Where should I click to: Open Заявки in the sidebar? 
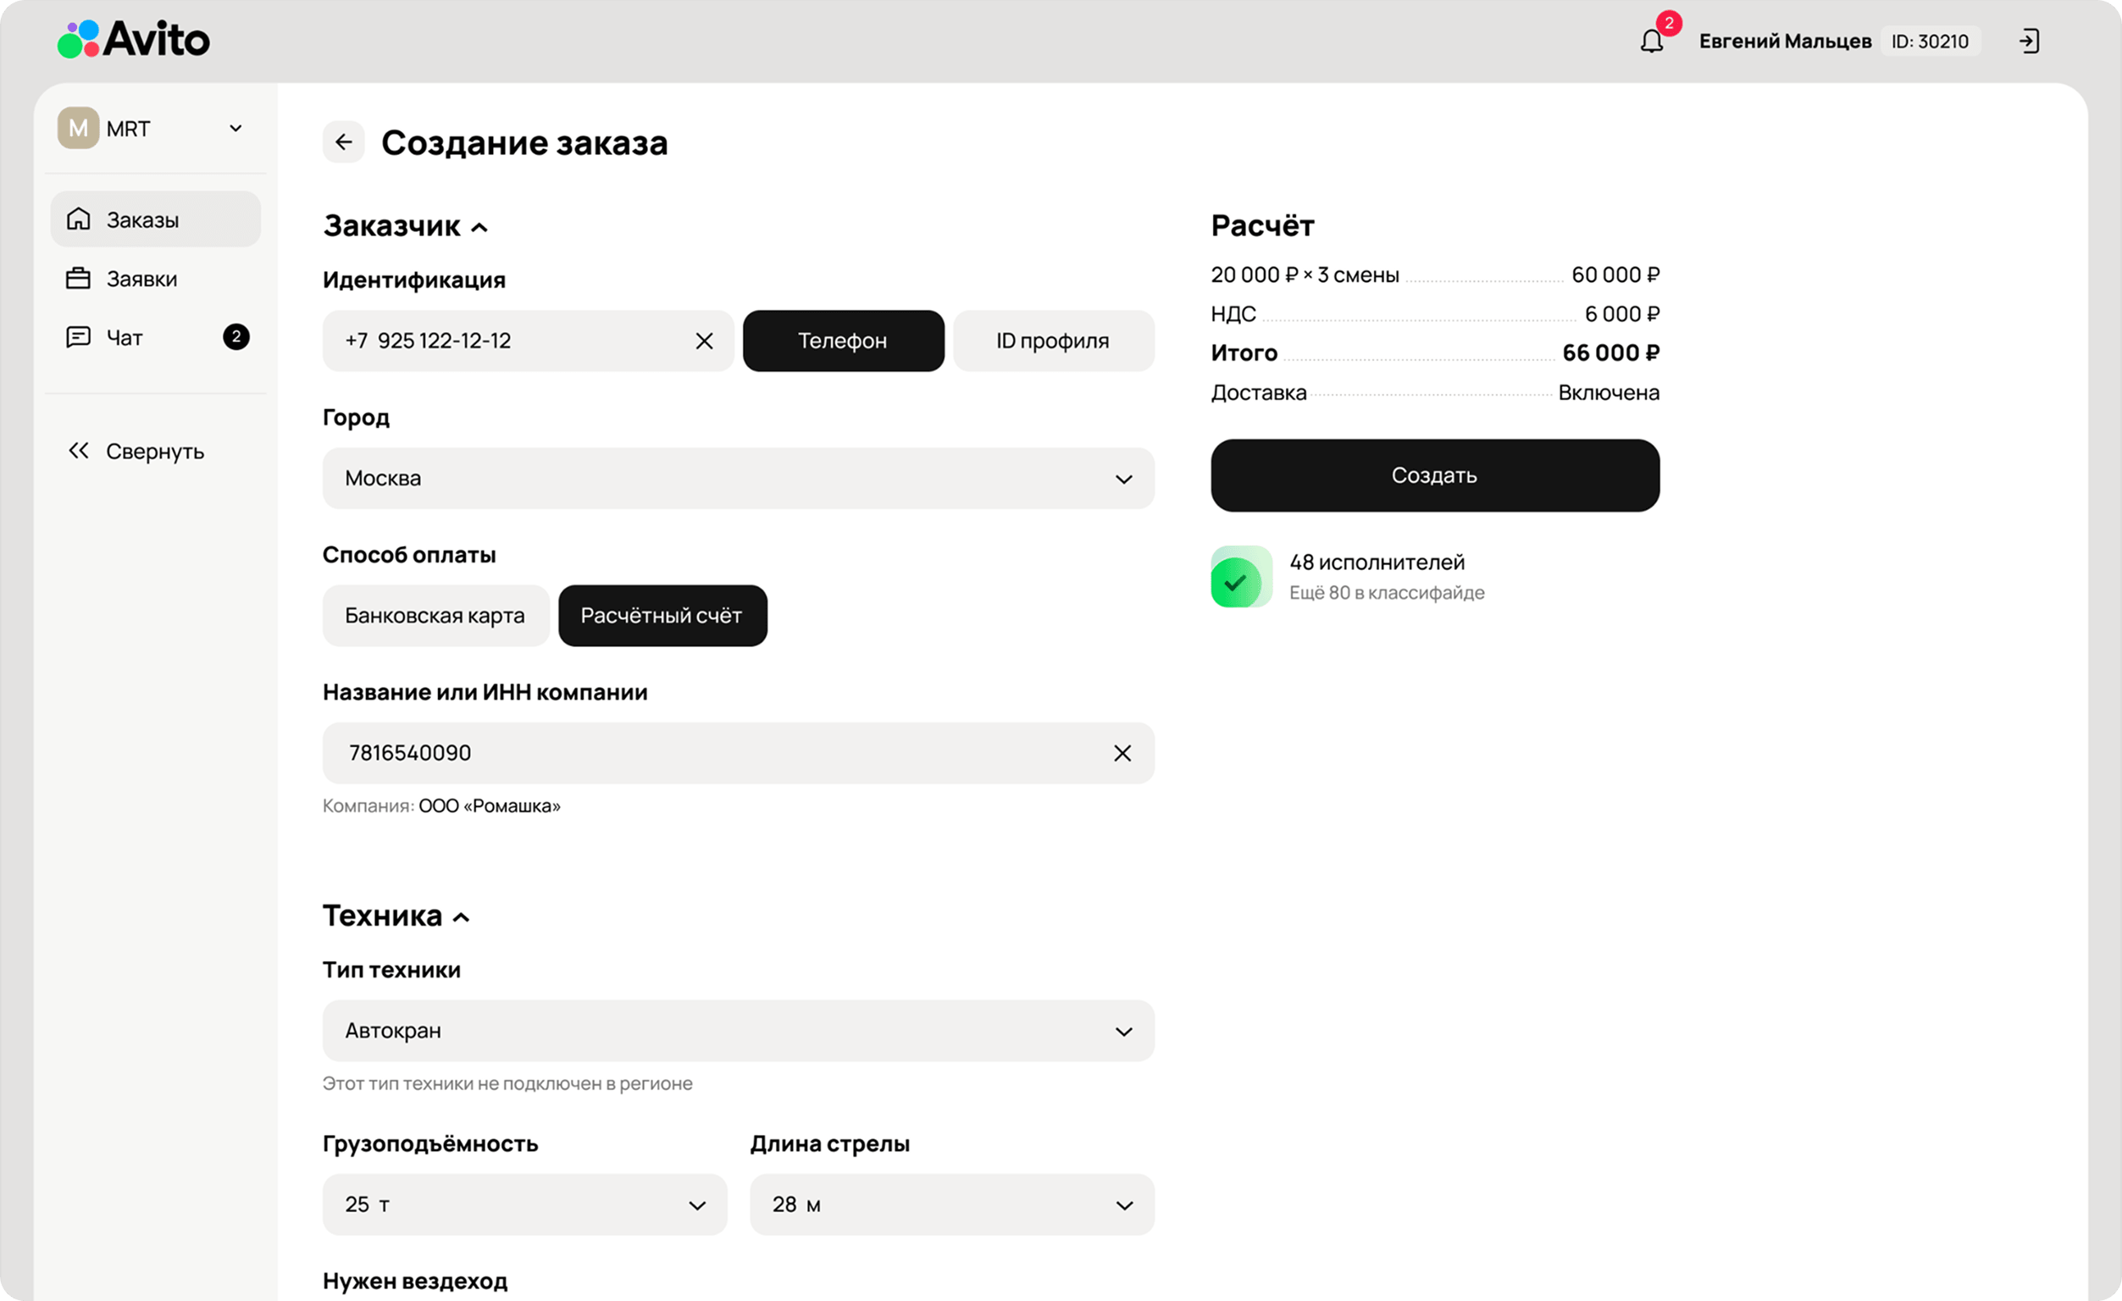[142, 279]
